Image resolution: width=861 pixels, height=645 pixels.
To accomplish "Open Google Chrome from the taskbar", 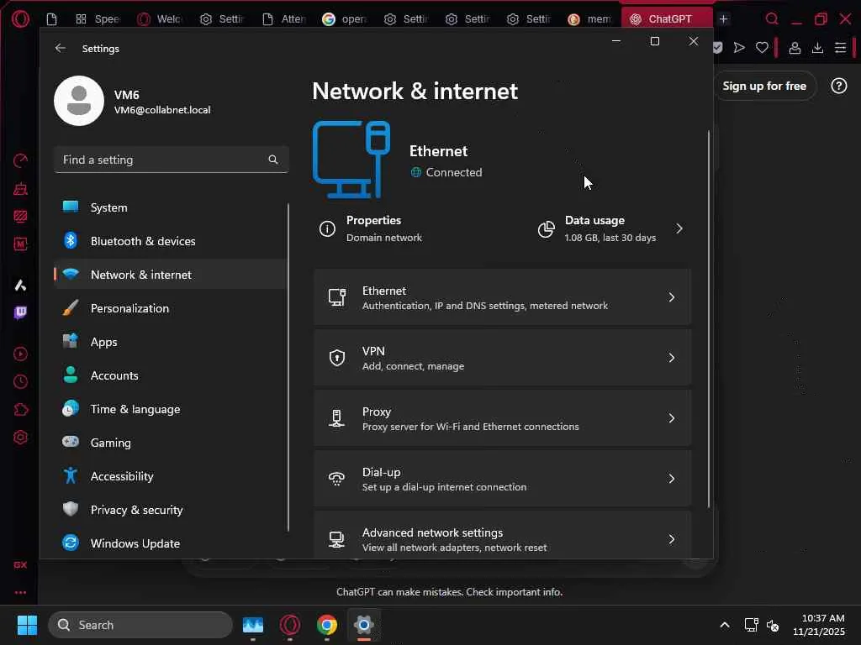I will pyautogui.click(x=327, y=625).
